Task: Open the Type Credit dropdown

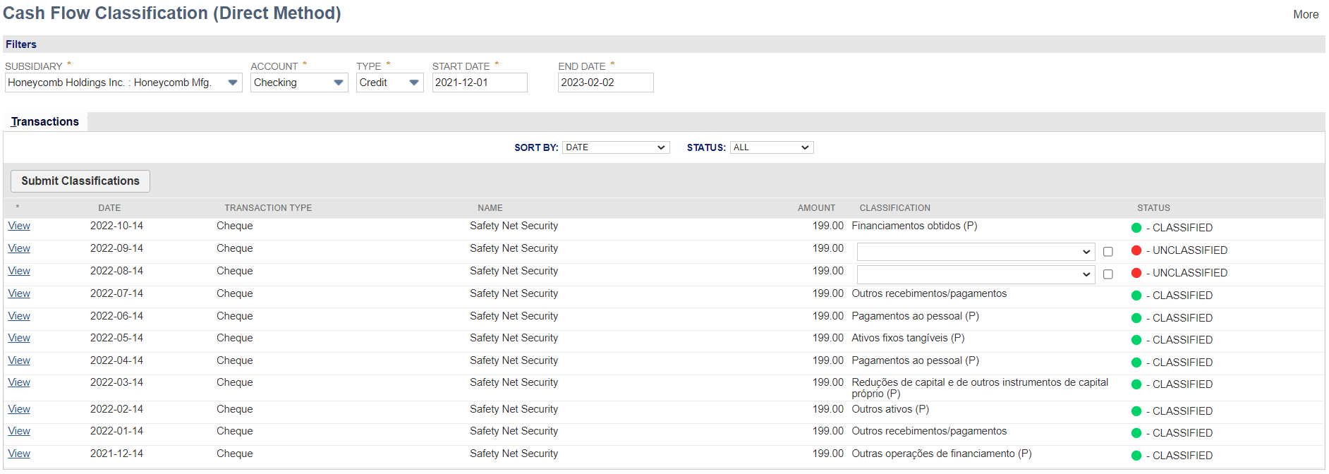Action: point(414,83)
